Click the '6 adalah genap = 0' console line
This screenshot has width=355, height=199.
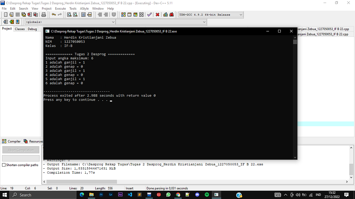pyautogui.click(x=64, y=83)
